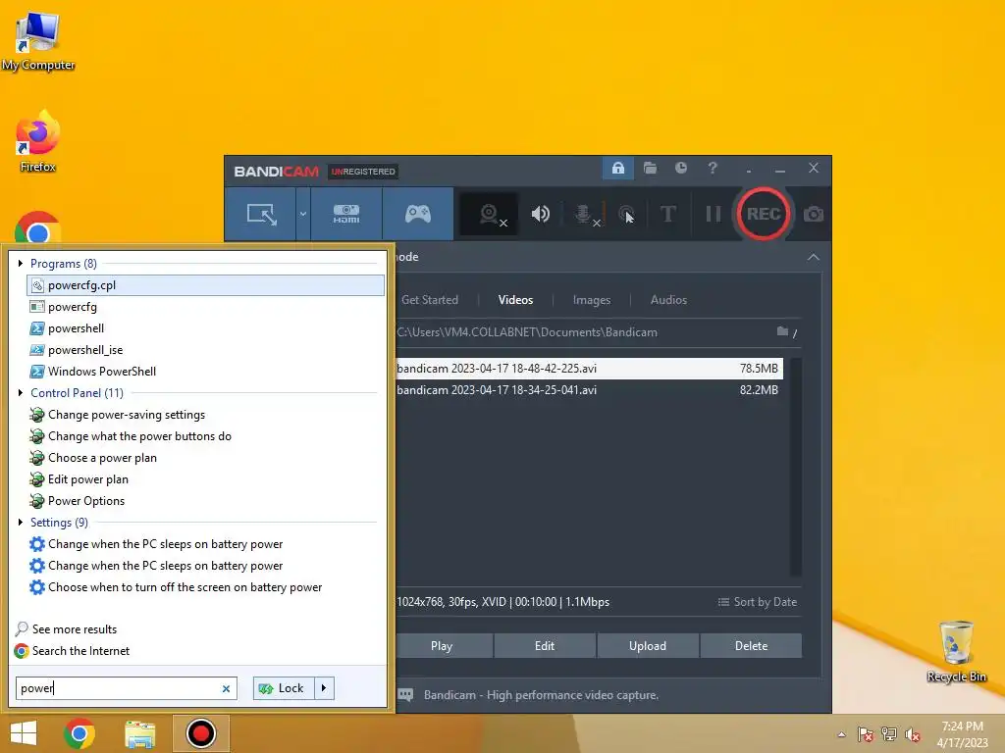
Task: Clear the search box with X
Action: 227,689
